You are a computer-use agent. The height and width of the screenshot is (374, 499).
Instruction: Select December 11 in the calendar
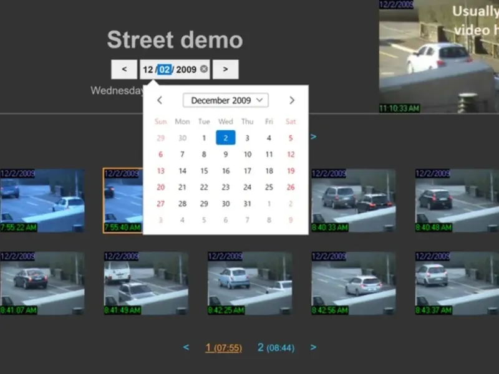[269, 154]
